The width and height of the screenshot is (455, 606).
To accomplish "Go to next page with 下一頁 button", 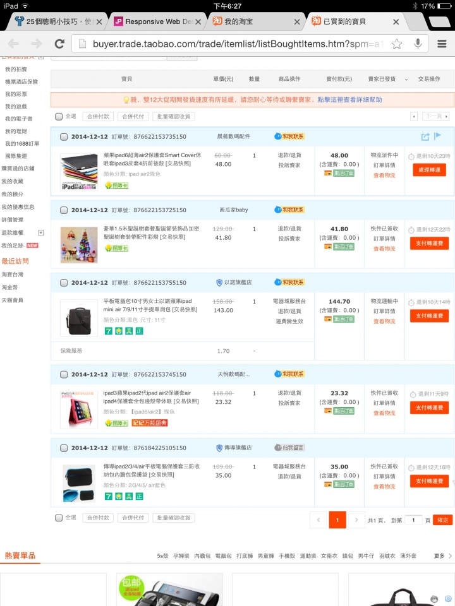I will [x=435, y=116].
